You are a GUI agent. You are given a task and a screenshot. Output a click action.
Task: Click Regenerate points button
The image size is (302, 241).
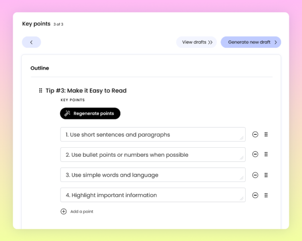(x=90, y=113)
